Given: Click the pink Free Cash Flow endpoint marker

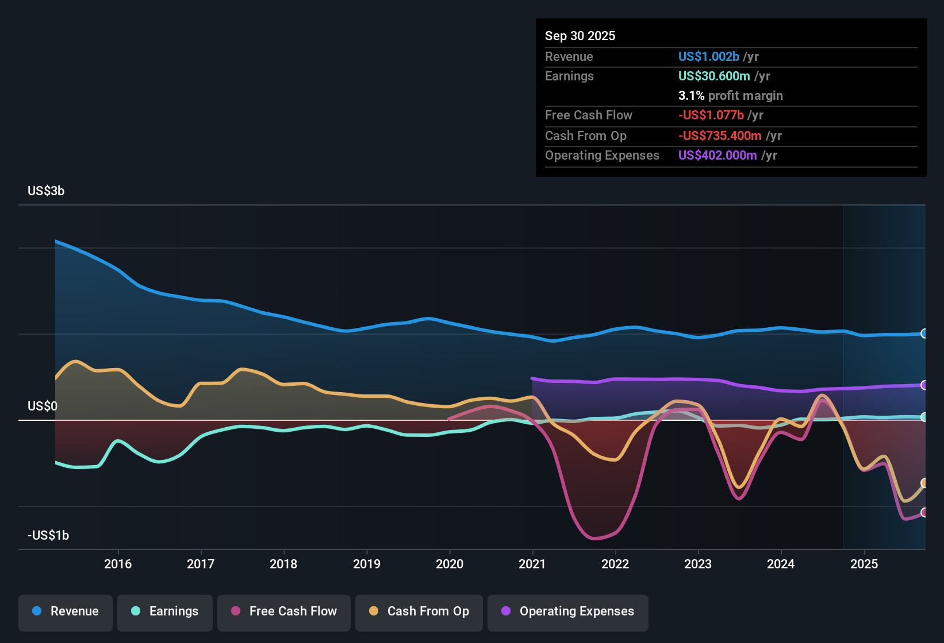Looking at the screenshot, I should coord(924,513).
